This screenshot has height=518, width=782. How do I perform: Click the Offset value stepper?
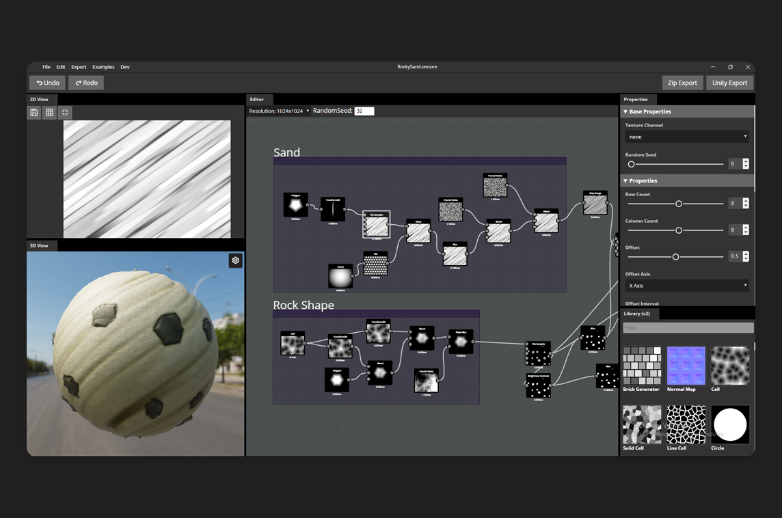pos(746,256)
